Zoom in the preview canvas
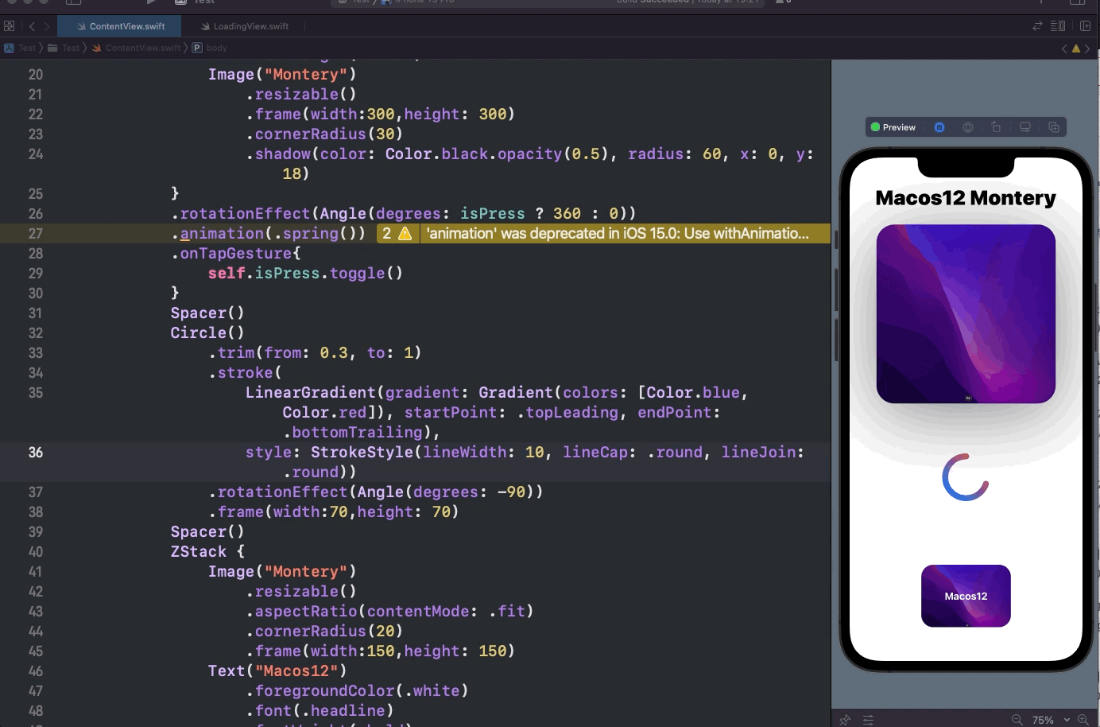The image size is (1100, 727). click(x=1083, y=719)
